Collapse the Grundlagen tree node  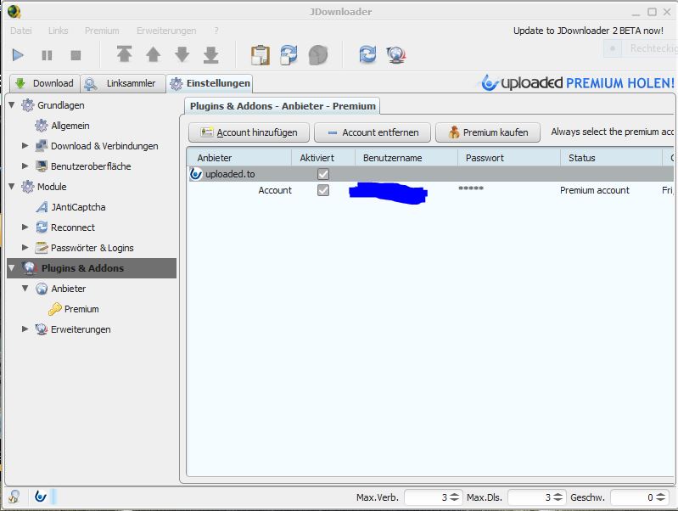pyautogui.click(x=12, y=105)
